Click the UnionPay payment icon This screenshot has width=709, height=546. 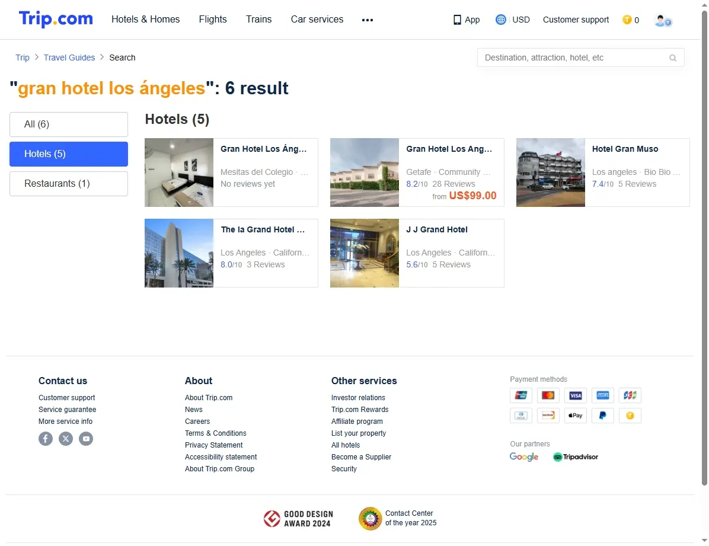(521, 395)
